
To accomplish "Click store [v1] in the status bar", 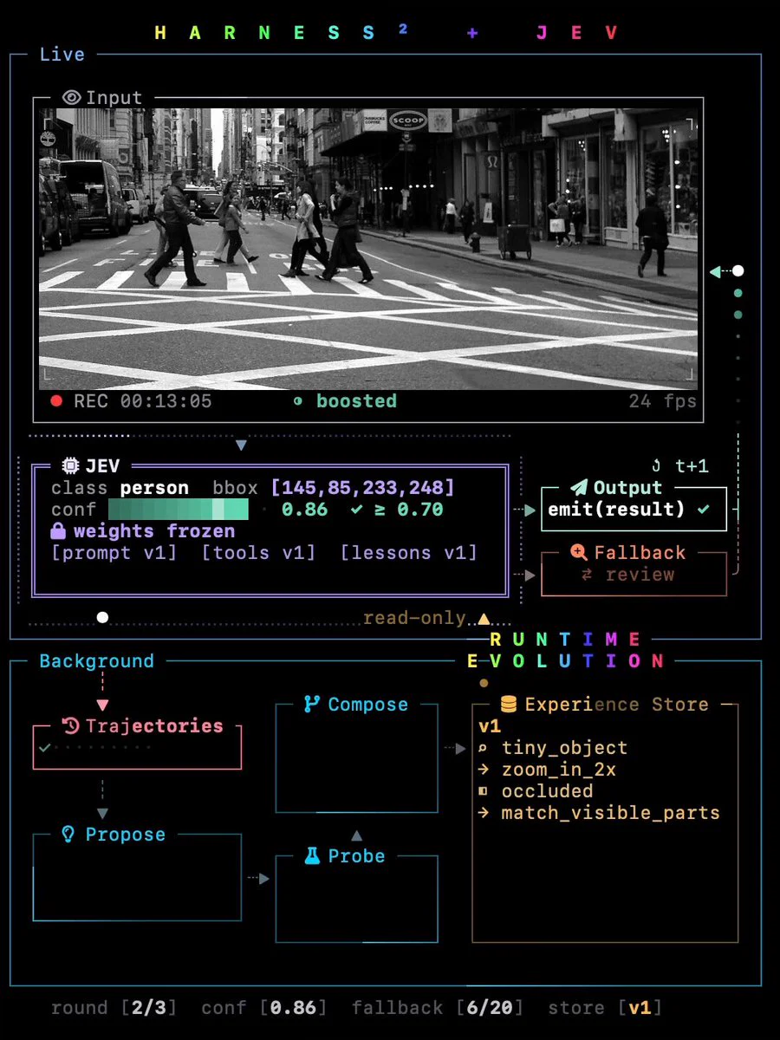I will pos(605,1008).
